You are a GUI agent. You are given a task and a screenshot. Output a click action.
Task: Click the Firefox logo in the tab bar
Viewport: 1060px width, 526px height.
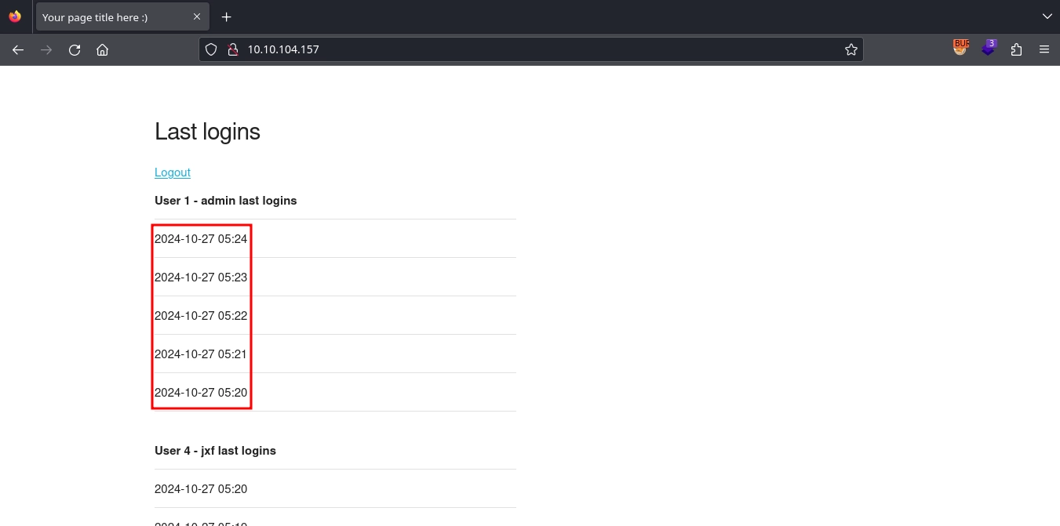click(x=15, y=16)
